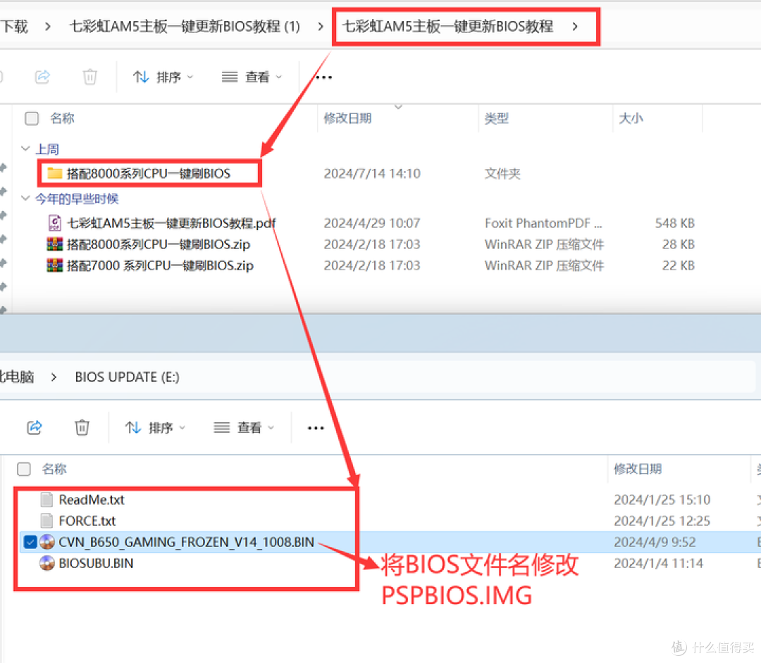
Task: Open the 查看 view menu in upper window
Action: (x=252, y=77)
